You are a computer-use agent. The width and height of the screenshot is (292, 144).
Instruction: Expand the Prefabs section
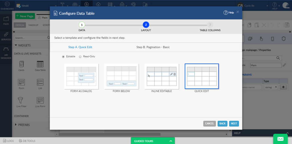[x=16, y=125]
